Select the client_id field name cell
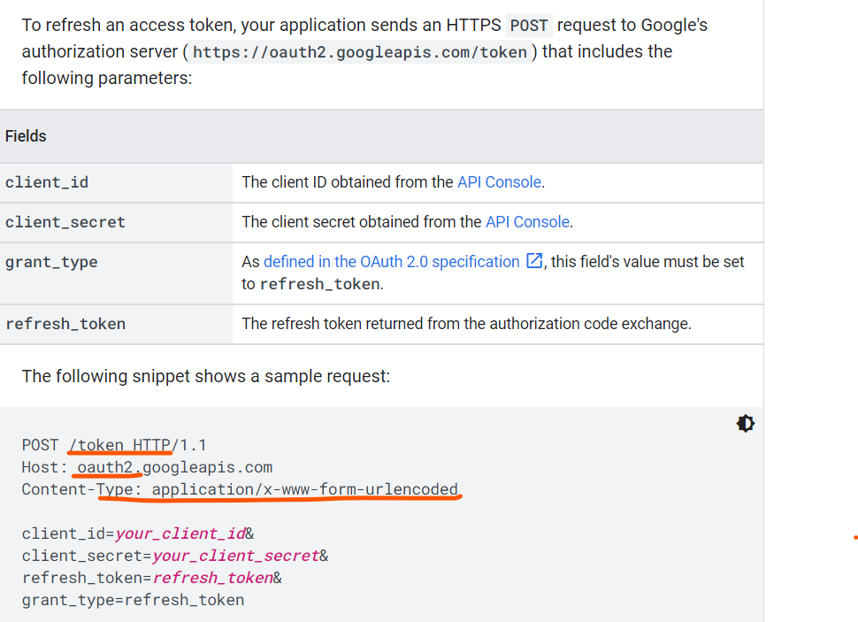The image size is (858, 622). 116,182
